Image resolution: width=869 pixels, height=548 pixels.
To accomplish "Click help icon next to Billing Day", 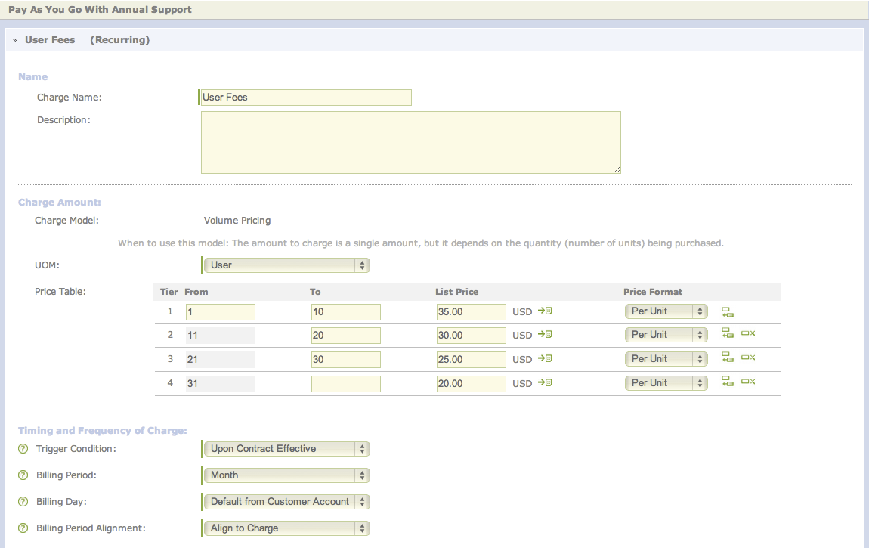I will coord(23,502).
